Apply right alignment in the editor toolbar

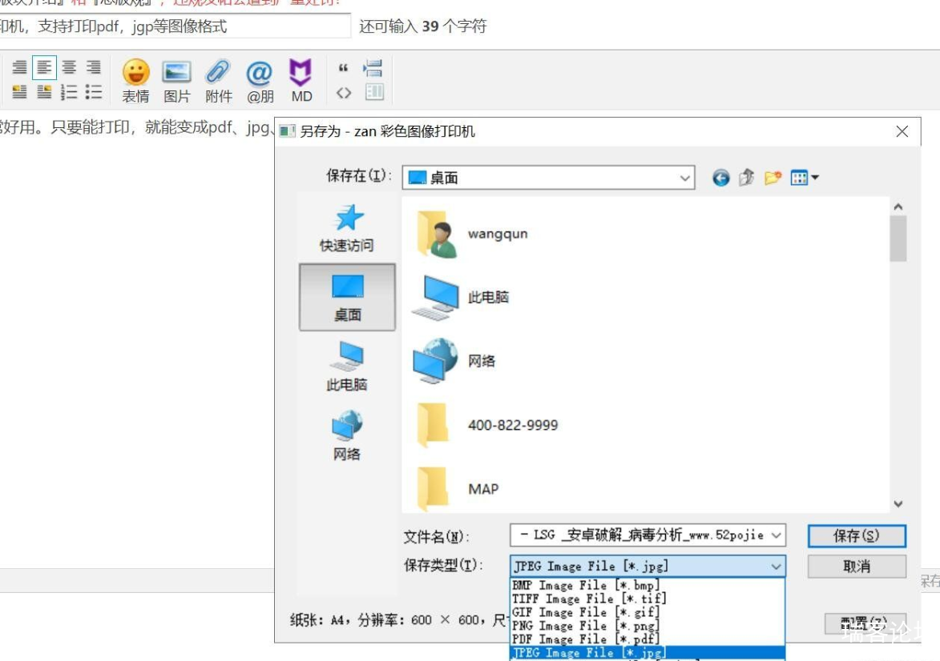pos(94,68)
